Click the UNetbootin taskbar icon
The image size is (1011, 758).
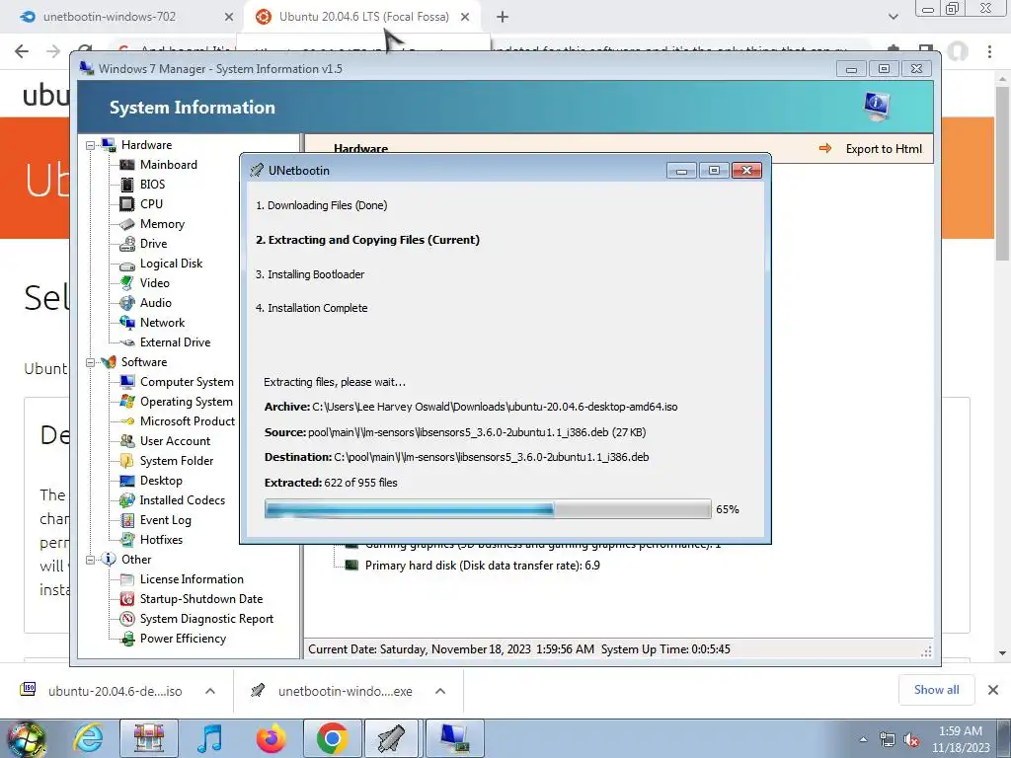coord(392,738)
